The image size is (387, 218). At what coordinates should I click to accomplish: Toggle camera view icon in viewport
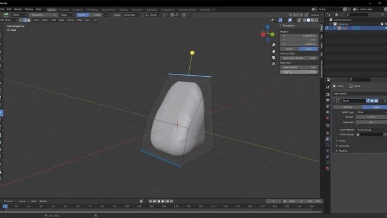click(273, 58)
